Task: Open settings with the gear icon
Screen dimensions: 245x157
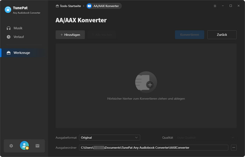Action: point(11,146)
